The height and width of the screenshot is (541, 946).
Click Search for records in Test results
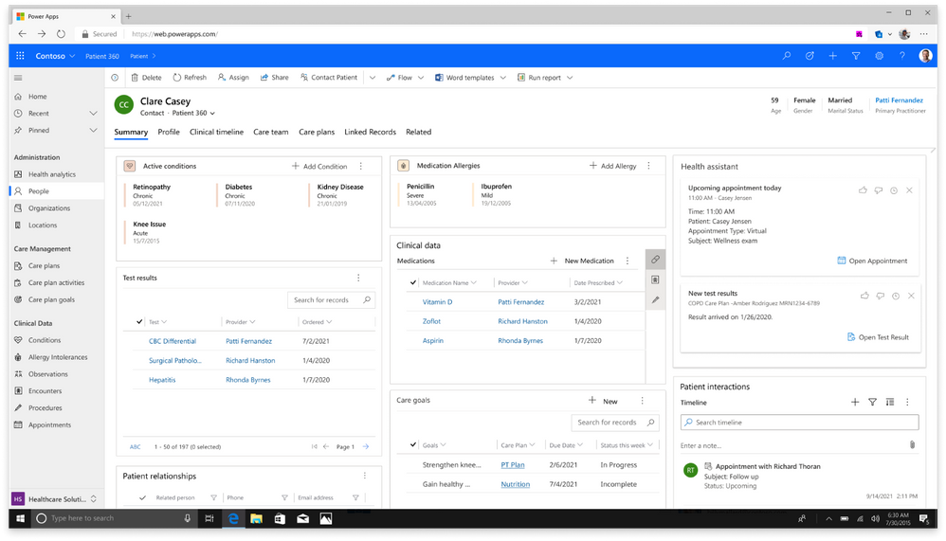331,299
